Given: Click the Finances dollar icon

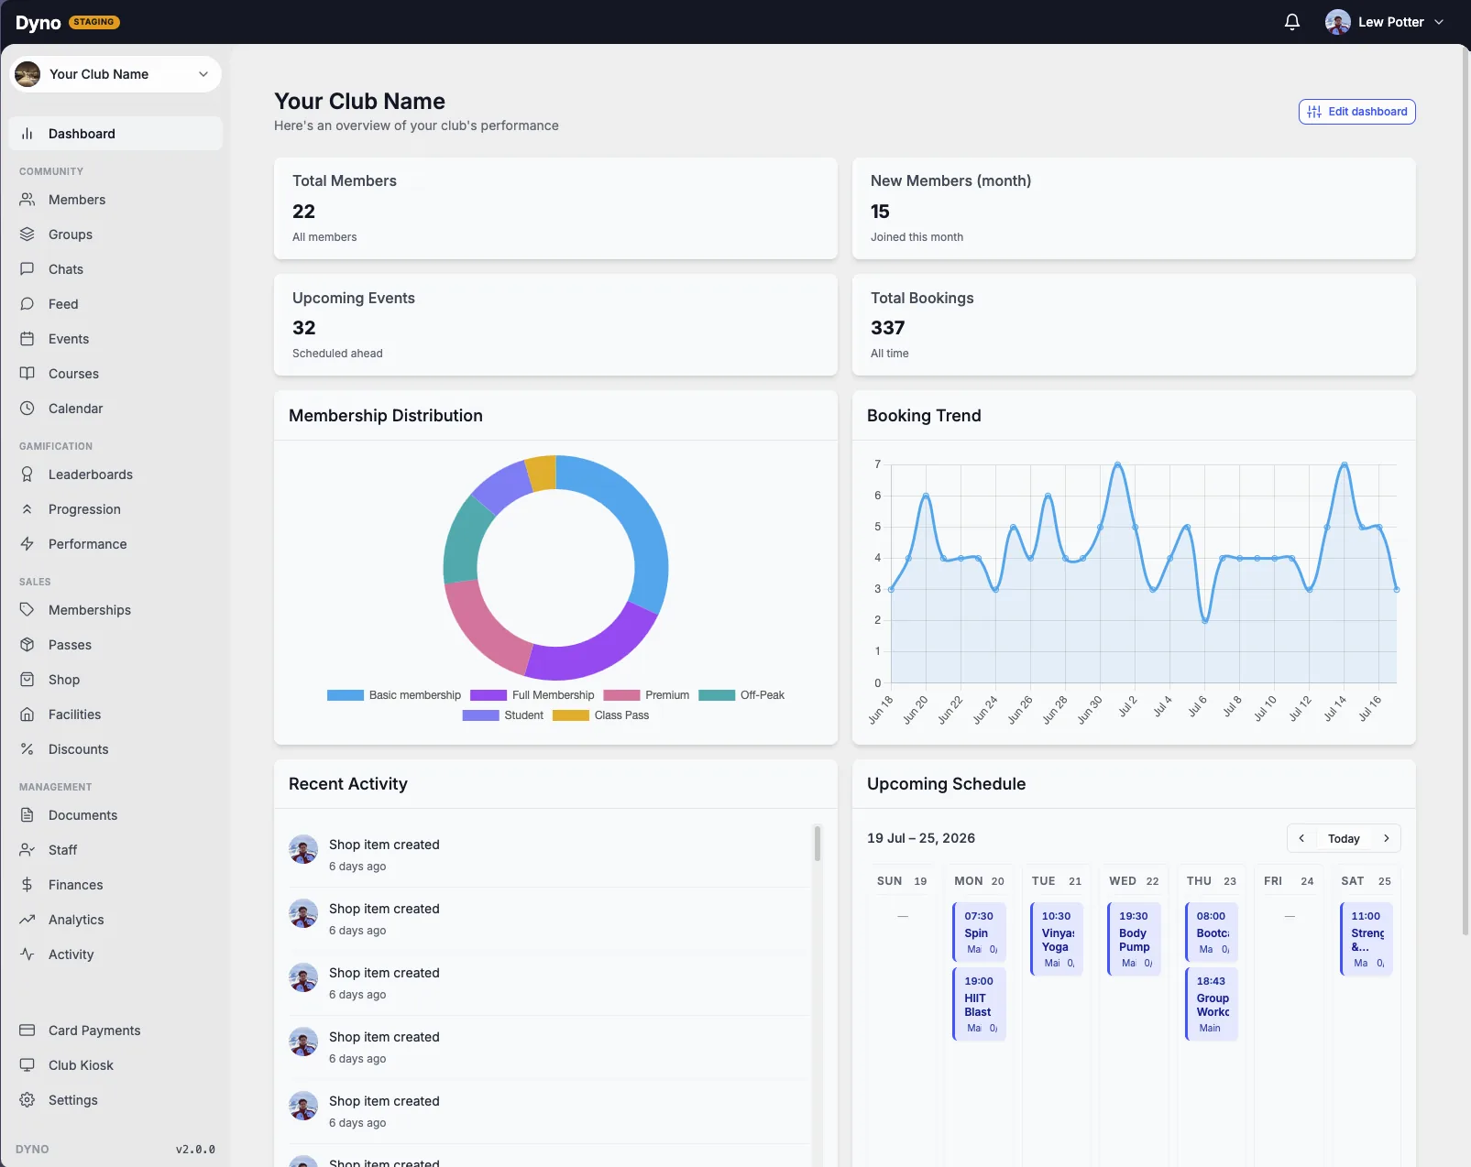Looking at the screenshot, I should [27, 885].
